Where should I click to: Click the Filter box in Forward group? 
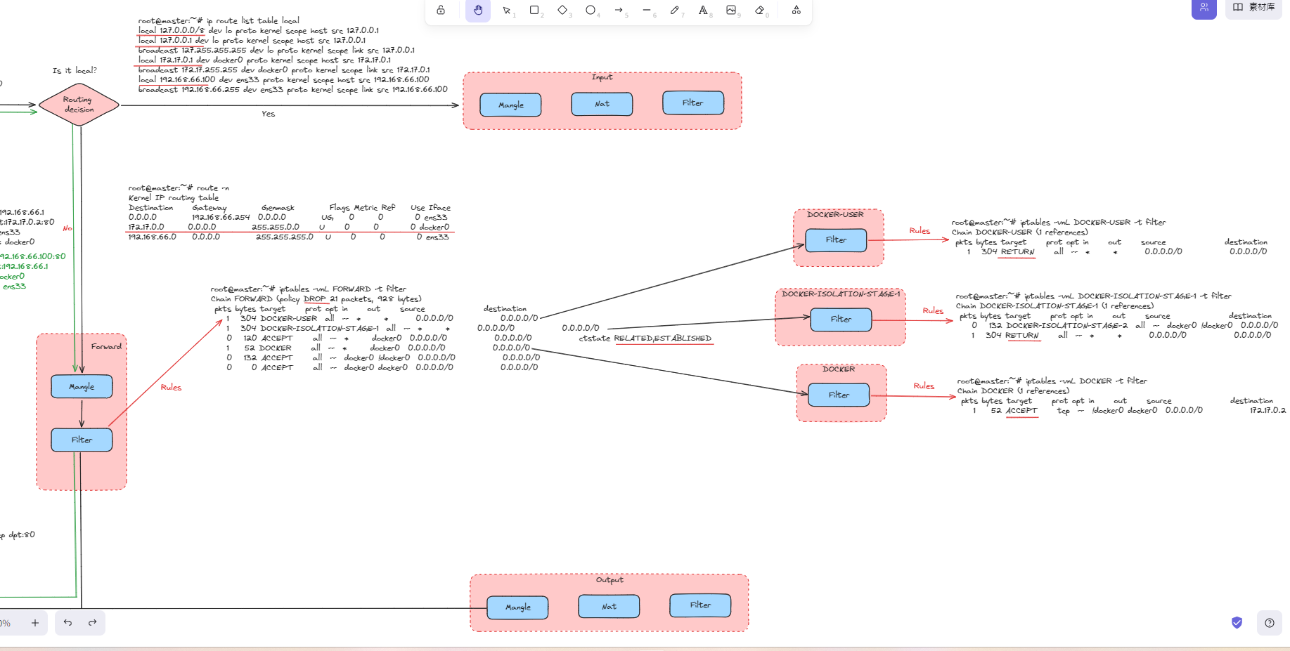point(82,440)
